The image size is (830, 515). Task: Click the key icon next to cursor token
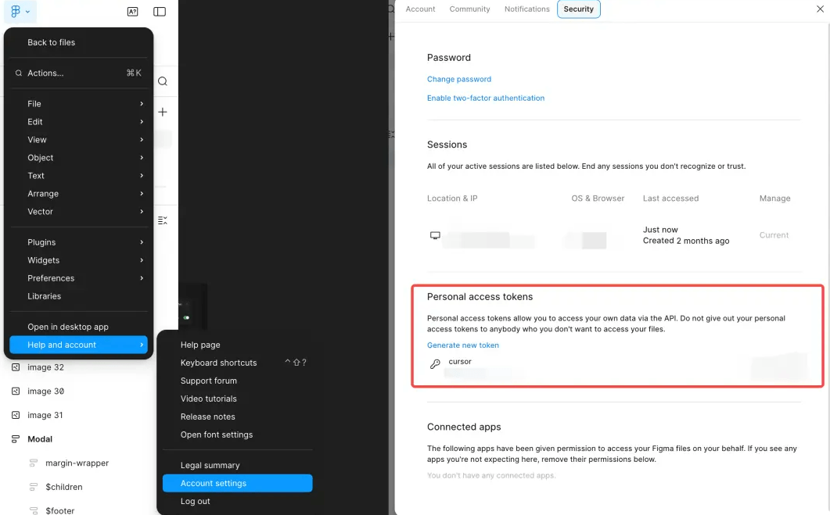tap(435, 363)
